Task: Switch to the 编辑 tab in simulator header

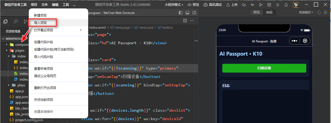Action: (269, 12)
